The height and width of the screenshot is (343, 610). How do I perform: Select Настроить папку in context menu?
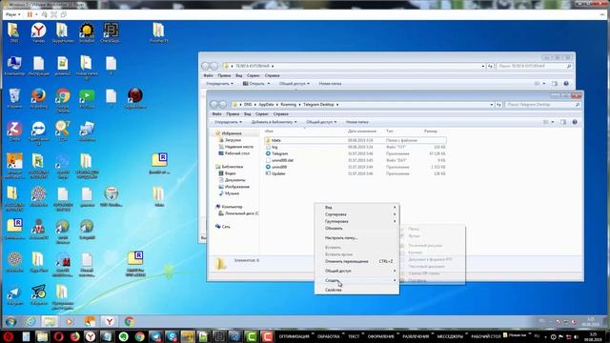point(356,237)
